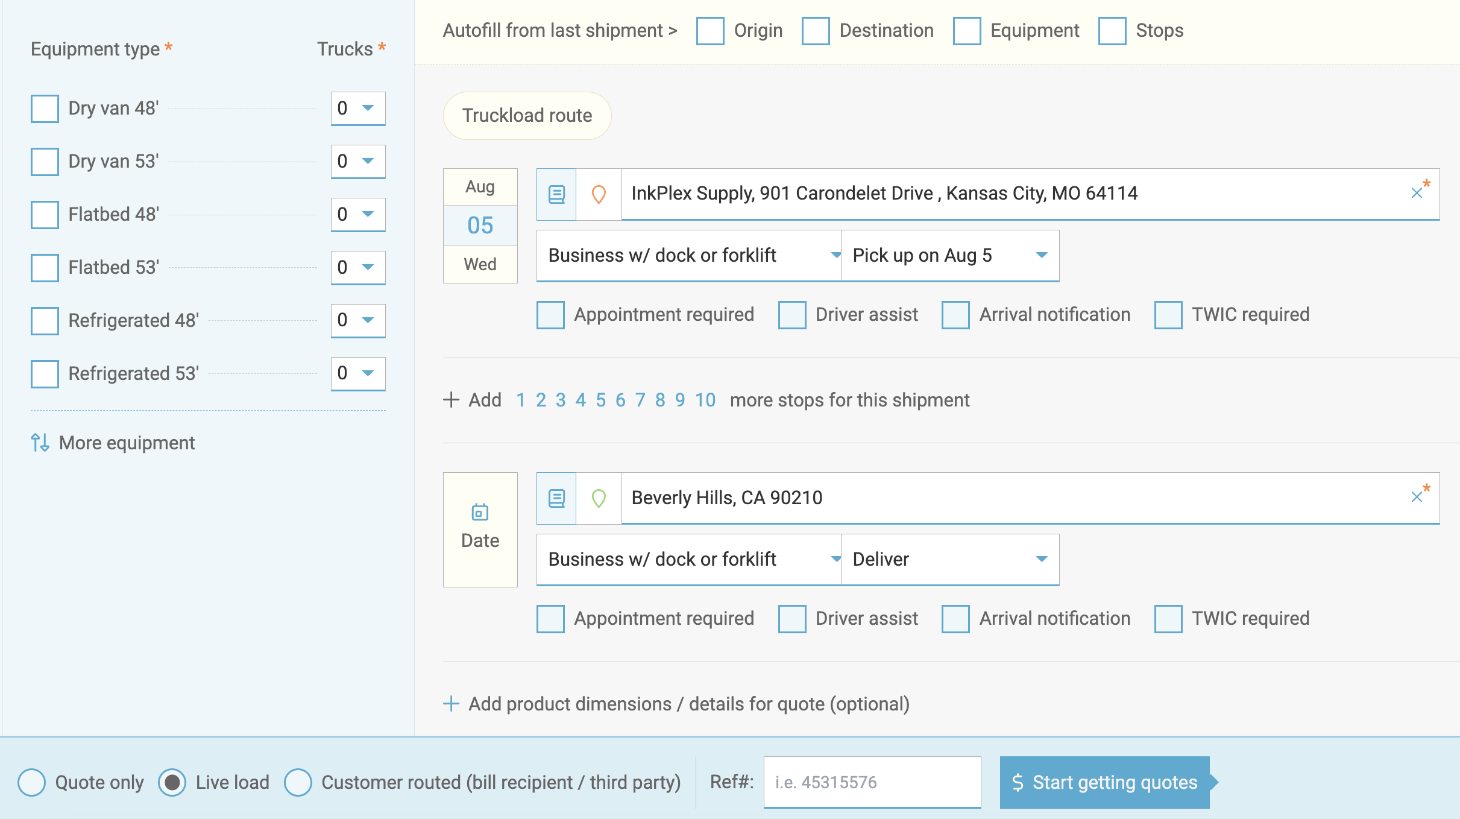Check Arrival notification for pickup stop
Image resolution: width=1460 pixels, height=819 pixels.
(955, 315)
